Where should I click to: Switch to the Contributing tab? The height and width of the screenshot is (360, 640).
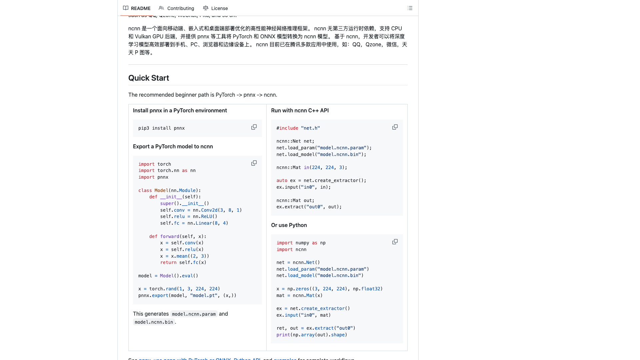pyautogui.click(x=176, y=8)
